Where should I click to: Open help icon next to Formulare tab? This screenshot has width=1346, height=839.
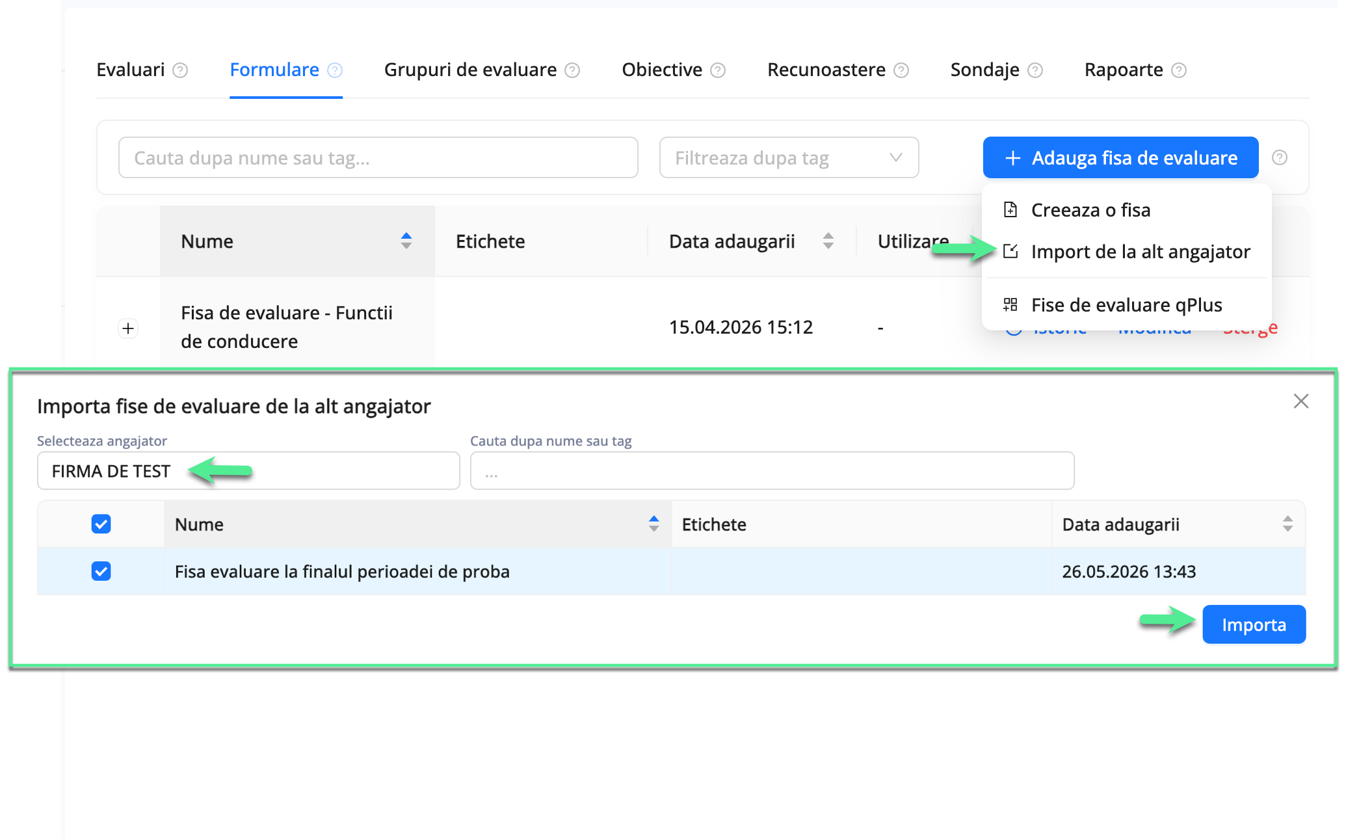tap(335, 70)
